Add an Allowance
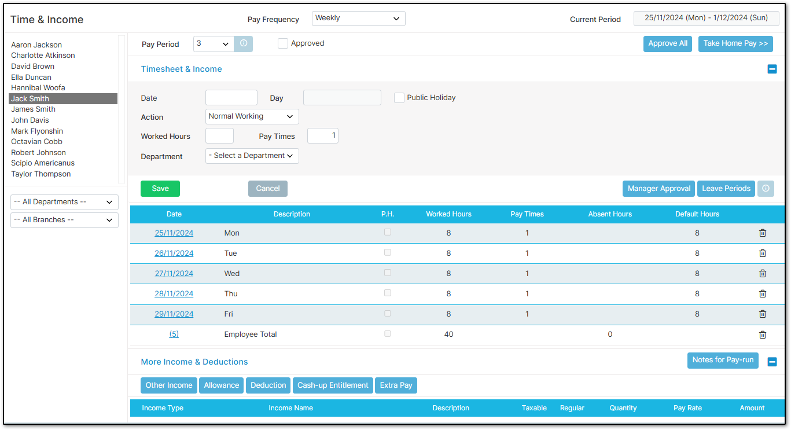This screenshot has width=791, height=430. (x=222, y=385)
